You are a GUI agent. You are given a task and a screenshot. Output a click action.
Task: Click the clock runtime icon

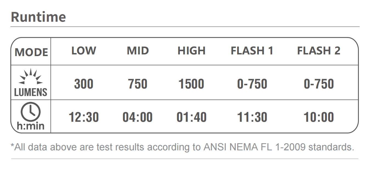click(x=30, y=112)
